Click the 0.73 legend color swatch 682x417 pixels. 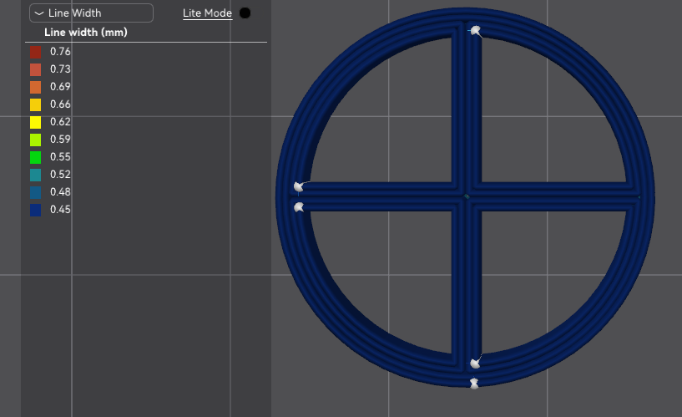tap(35, 69)
